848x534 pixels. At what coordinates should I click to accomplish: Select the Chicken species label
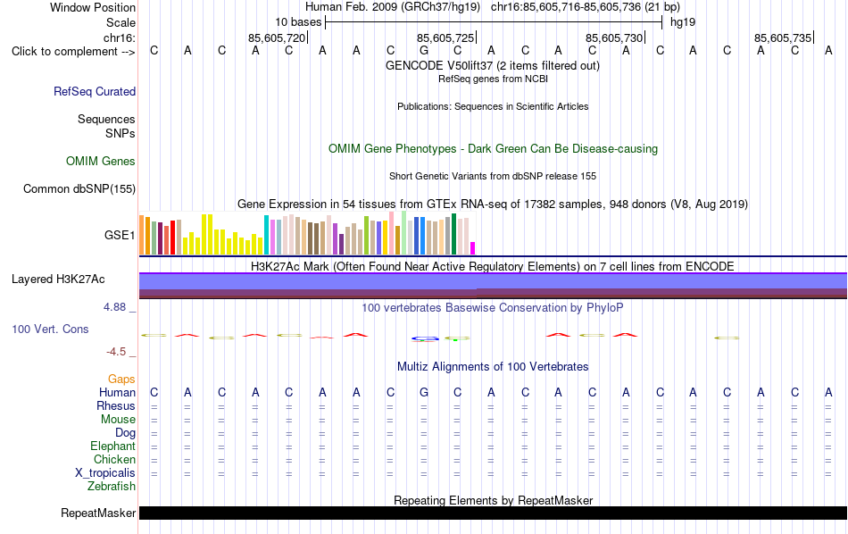click(x=114, y=459)
